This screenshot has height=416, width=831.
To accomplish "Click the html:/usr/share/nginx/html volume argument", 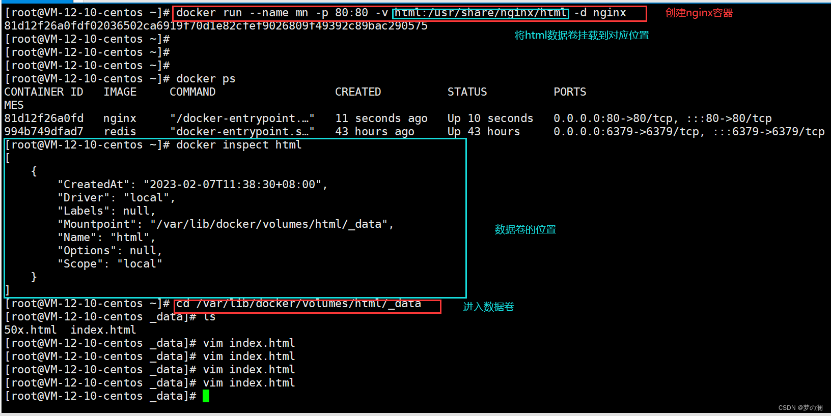I will 481,13.
